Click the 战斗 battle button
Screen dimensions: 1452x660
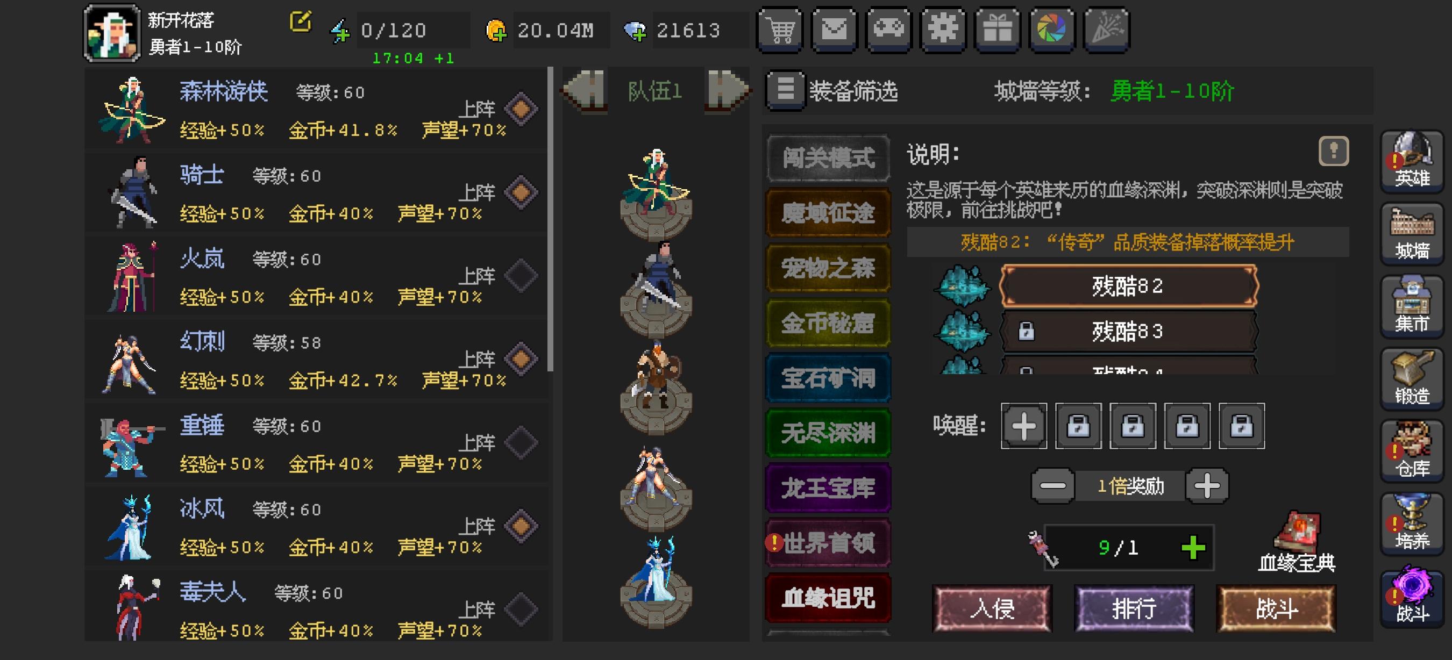click(x=1276, y=609)
